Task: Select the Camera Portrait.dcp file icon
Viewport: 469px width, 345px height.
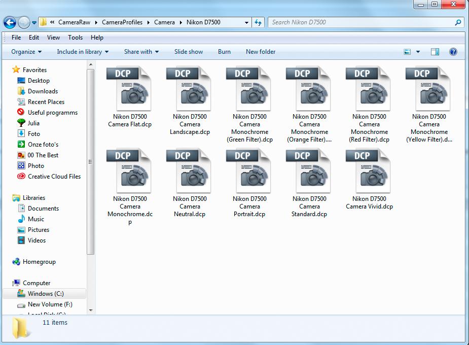Action: (x=248, y=171)
